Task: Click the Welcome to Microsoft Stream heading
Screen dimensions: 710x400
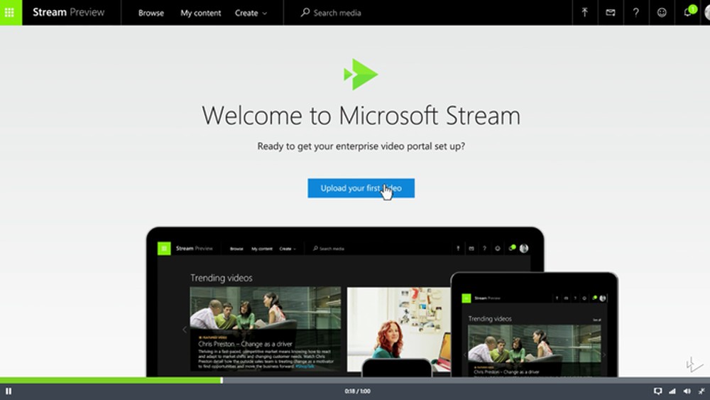Action: coord(361,116)
